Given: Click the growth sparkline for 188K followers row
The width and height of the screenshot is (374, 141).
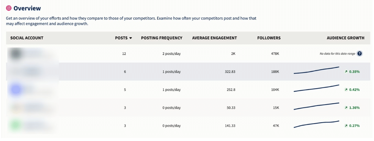Looking at the screenshot, I should 317,70.
